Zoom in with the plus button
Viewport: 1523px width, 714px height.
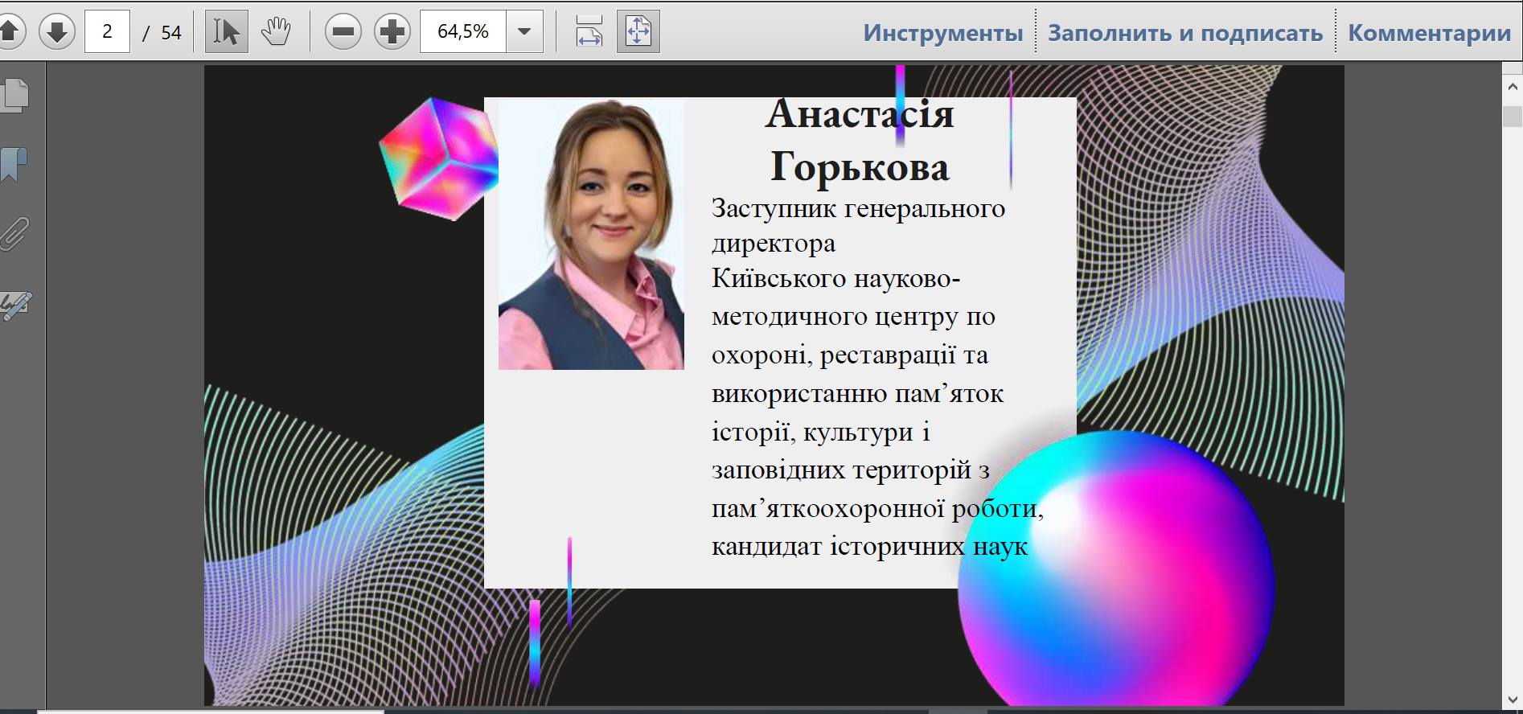coord(392,32)
